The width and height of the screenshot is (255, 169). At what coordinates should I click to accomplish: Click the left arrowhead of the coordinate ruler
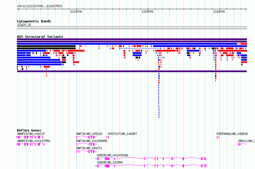(18, 9)
